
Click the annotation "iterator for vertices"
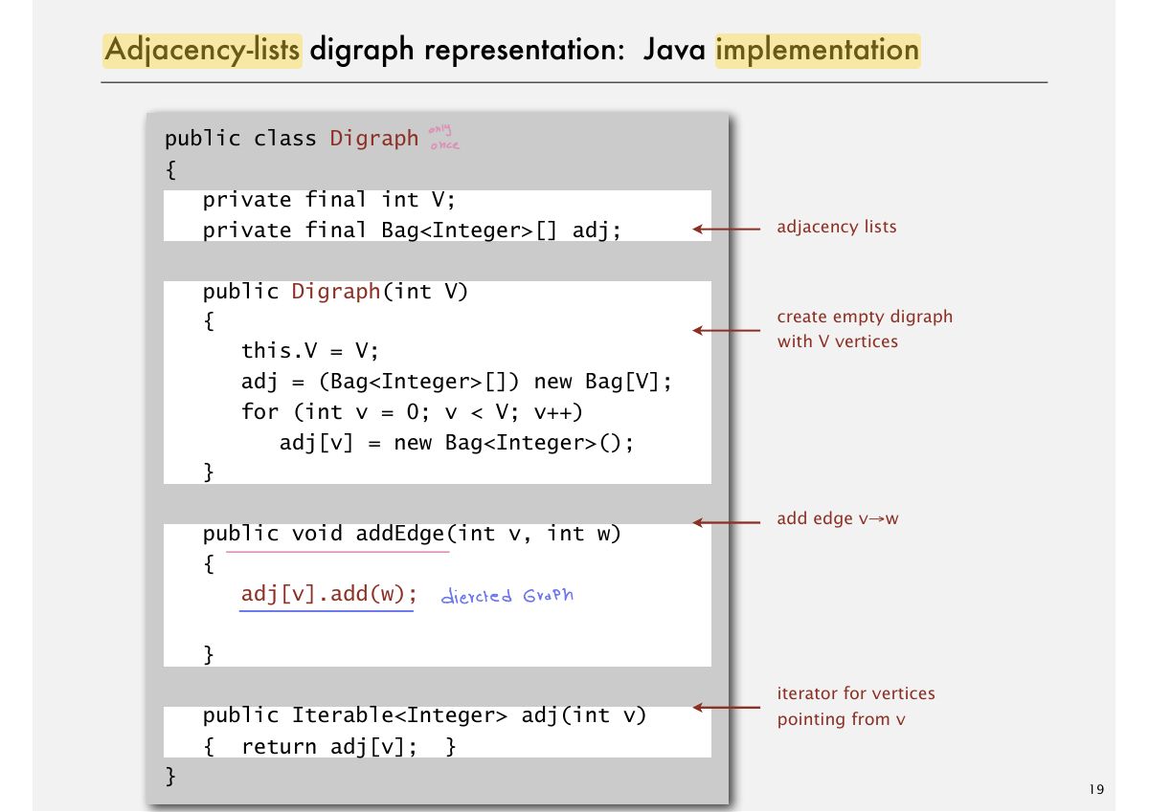(855, 693)
